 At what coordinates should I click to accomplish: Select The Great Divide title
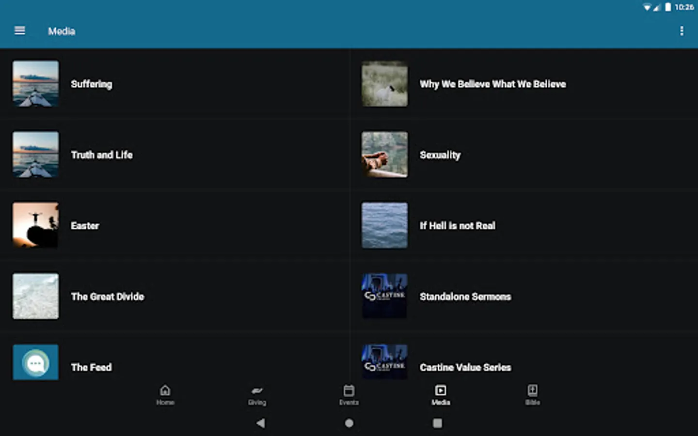(x=108, y=296)
